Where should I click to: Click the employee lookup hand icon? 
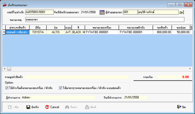click(182, 12)
